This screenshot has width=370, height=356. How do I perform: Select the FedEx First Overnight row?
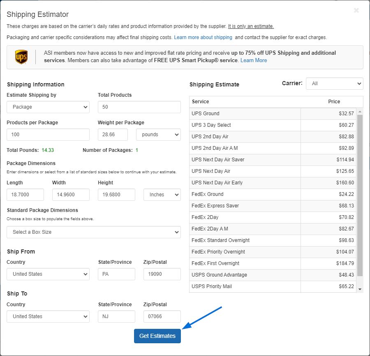(273, 264)
